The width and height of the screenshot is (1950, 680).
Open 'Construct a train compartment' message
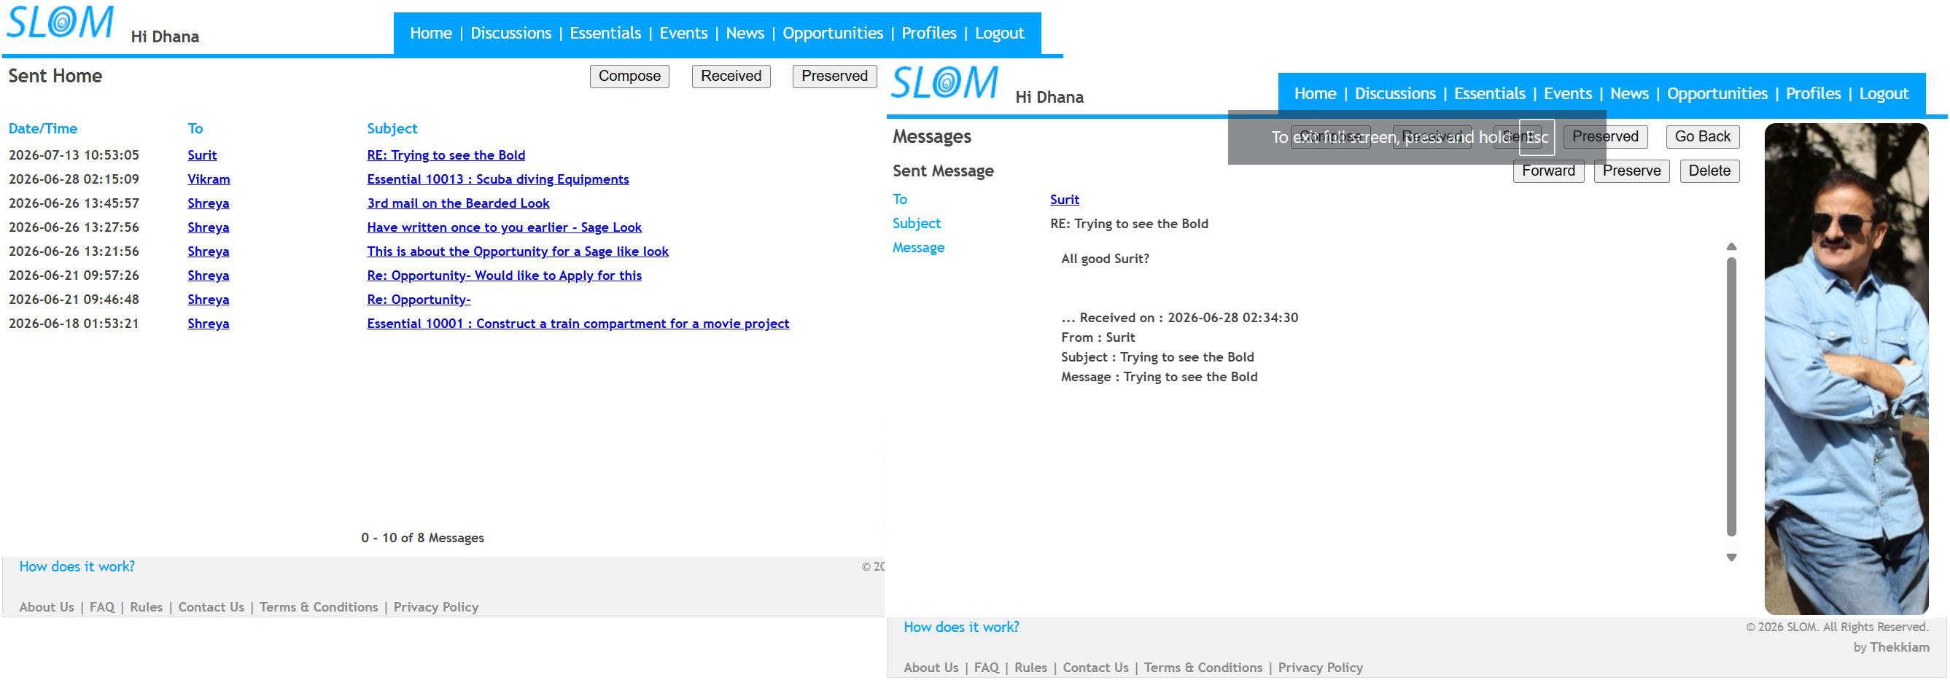(x=578, y=324)
